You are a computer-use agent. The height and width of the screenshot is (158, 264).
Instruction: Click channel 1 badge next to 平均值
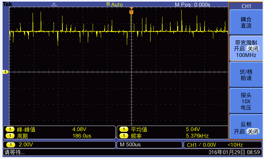click(124, 129)
